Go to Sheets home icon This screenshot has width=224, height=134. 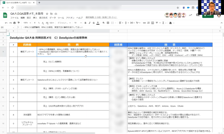click(5, 15)
